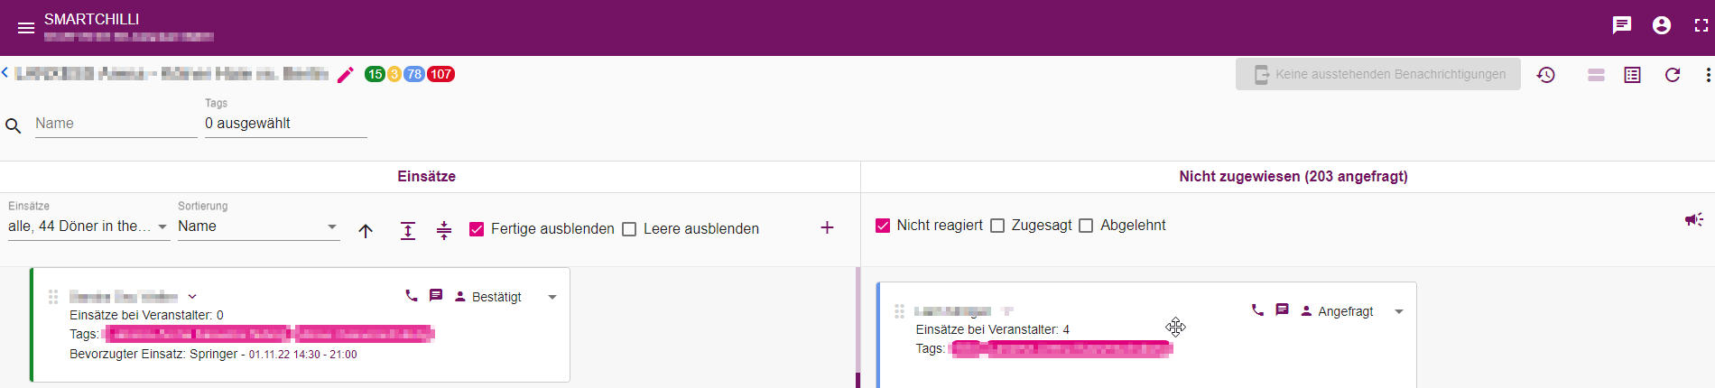This screenshot has height=388, width=1715.
Task: Open the list table view icon
Action: (x=1633, y=75)
